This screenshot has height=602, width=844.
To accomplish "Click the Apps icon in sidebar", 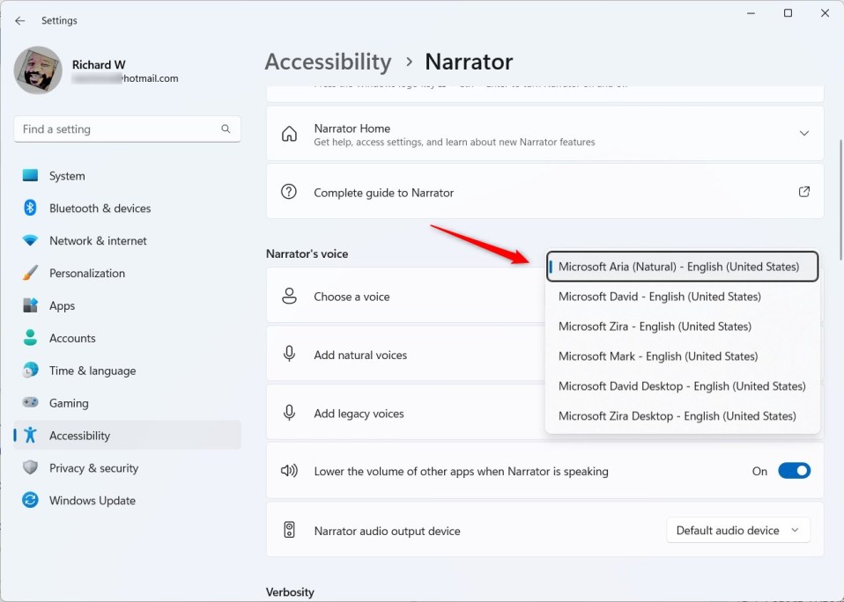I will click(x=30, y=305).
